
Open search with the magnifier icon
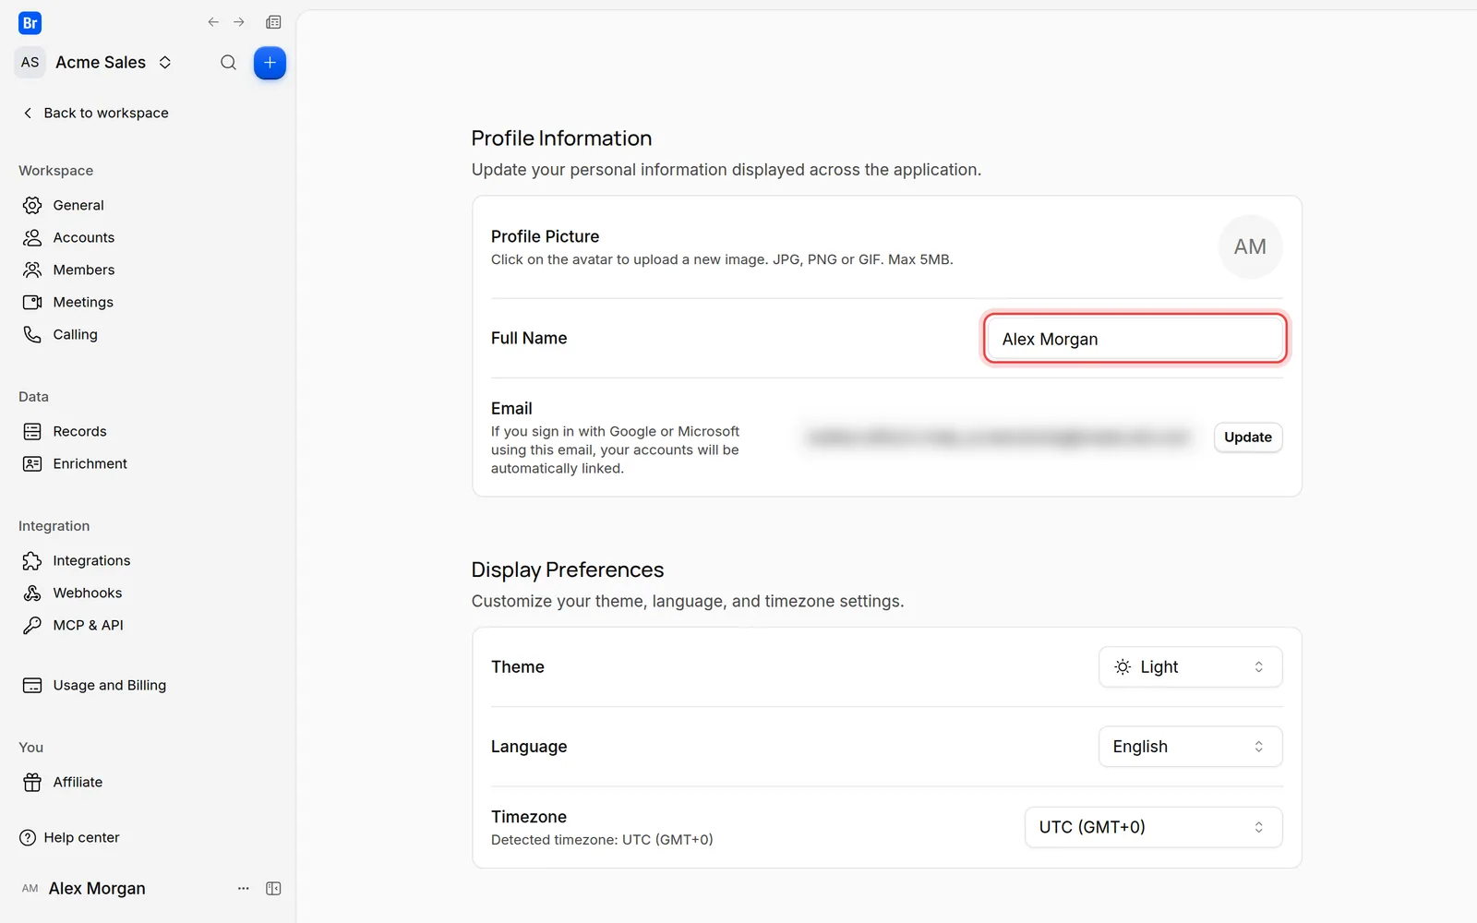click(228, 63)
